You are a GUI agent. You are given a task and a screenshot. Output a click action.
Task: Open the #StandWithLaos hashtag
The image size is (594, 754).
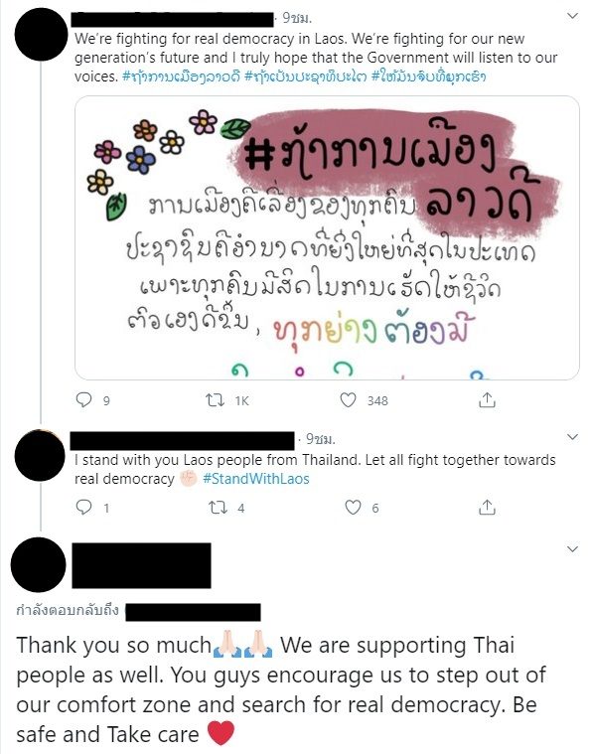(256, 479)
